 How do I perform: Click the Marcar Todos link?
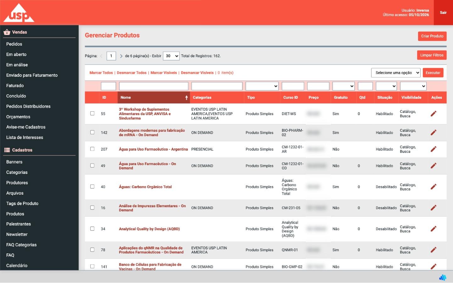tap(101, 73)
